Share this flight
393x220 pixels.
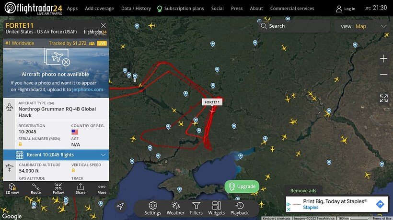(81, 189)
